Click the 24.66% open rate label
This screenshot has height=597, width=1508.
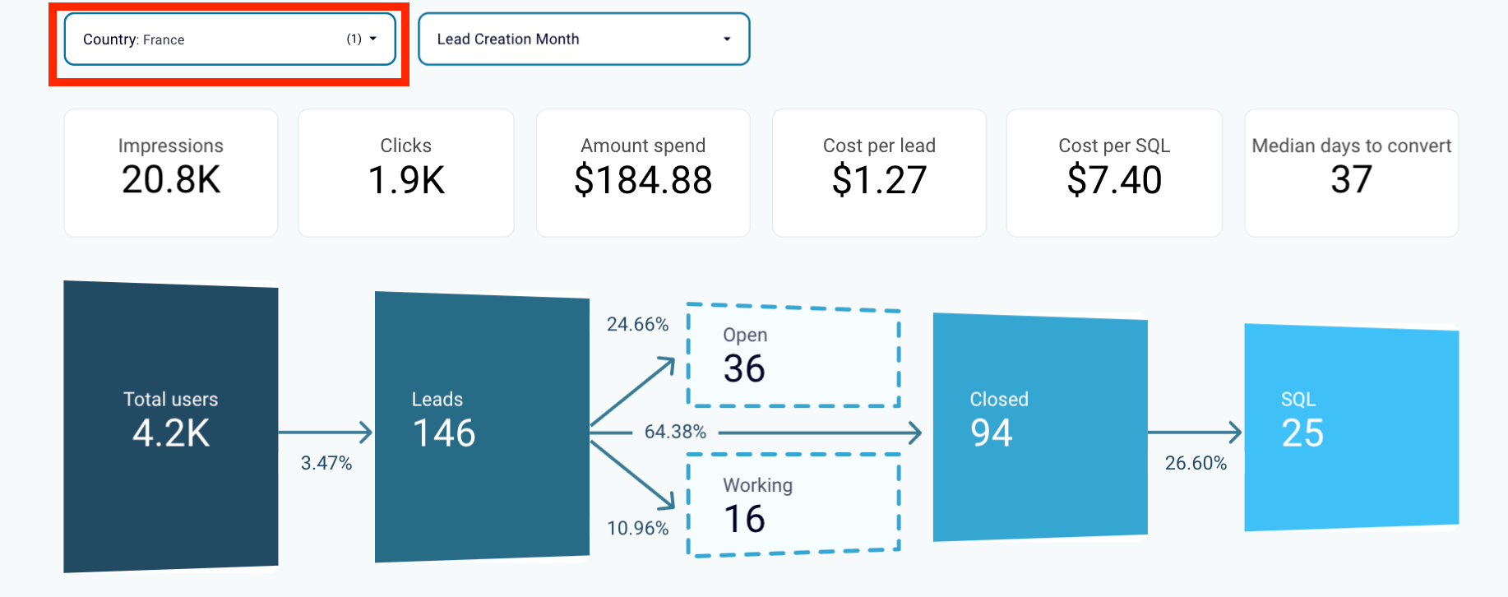[x=637, y=324]
